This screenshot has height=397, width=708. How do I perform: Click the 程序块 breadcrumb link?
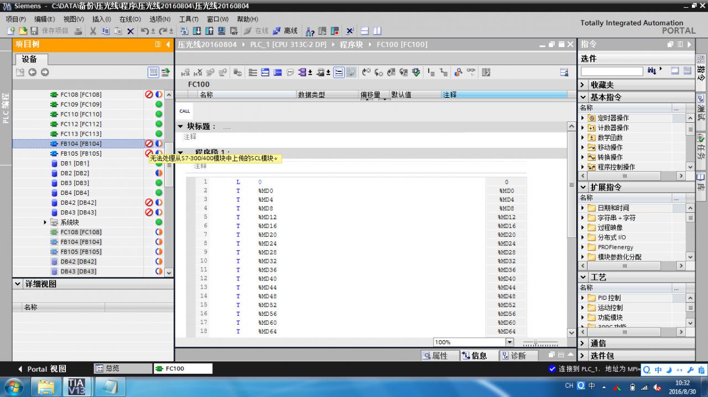coord(351,45)
